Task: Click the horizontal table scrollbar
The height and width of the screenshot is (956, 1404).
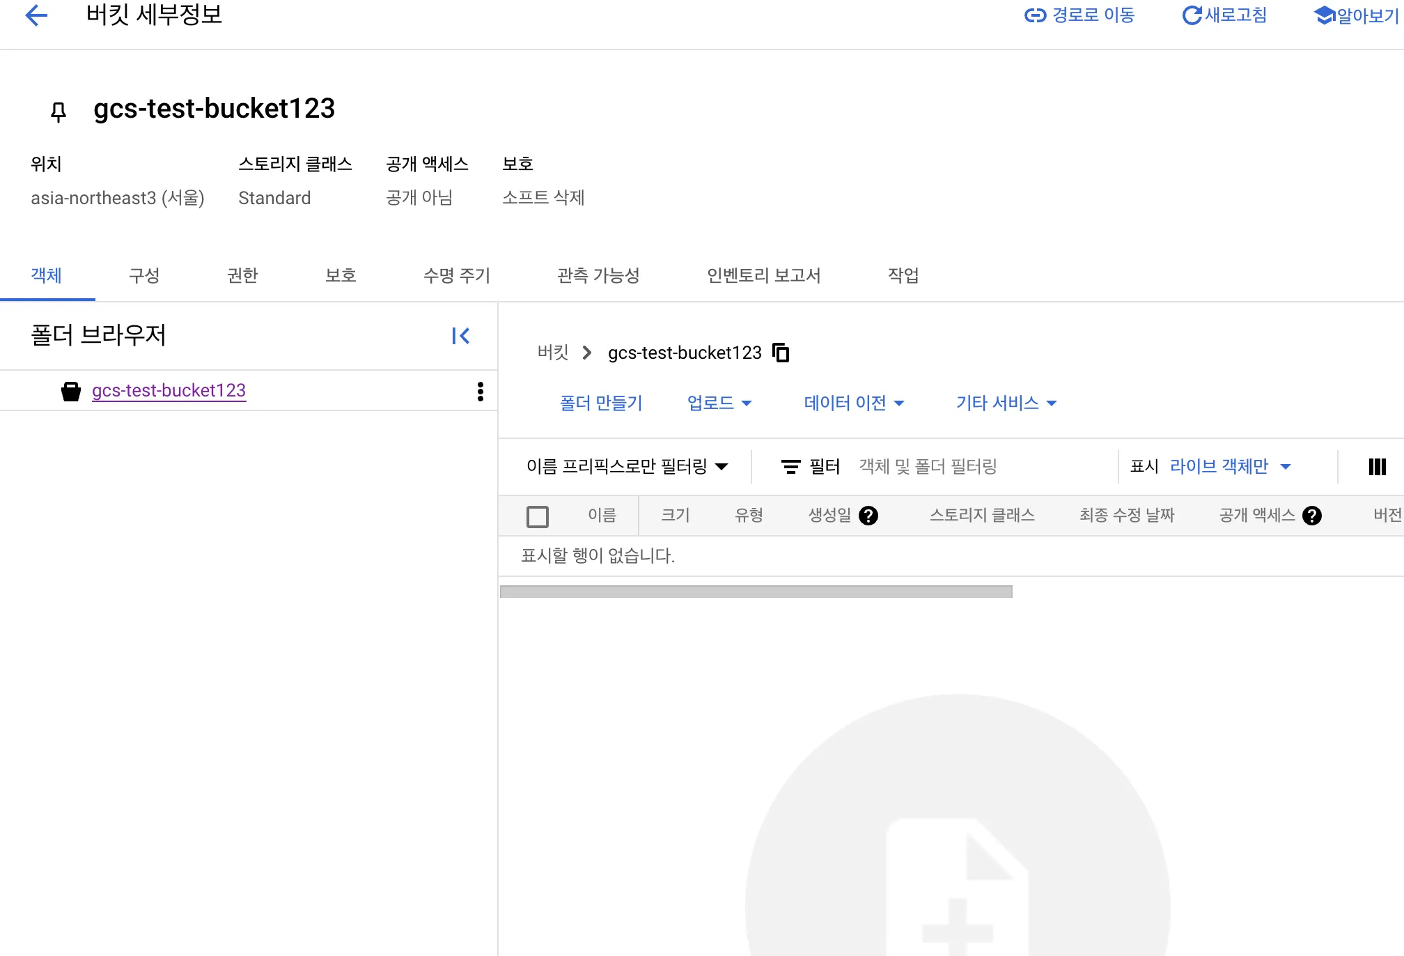Action: point(756,592)
